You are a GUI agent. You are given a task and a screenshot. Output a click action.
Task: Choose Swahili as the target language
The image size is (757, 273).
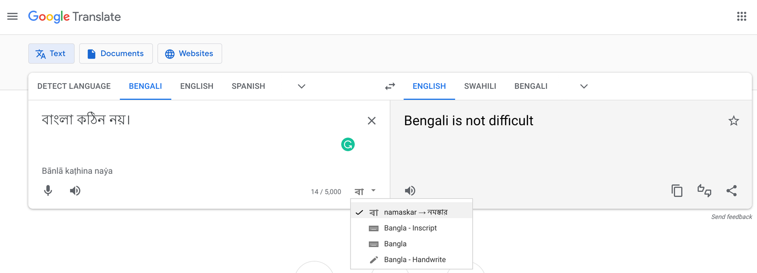coord(480,86)
